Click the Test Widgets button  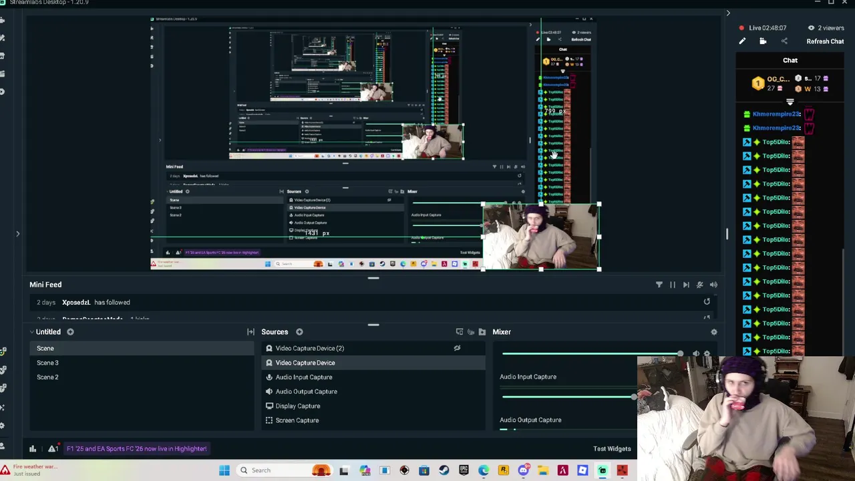click(x=612, y=449)
